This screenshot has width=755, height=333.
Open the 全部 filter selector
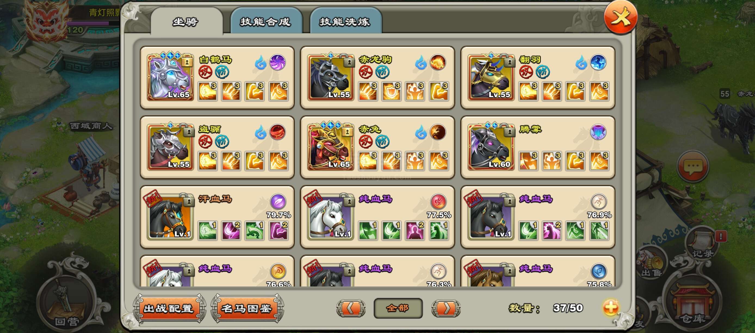[x=398, y=308]
